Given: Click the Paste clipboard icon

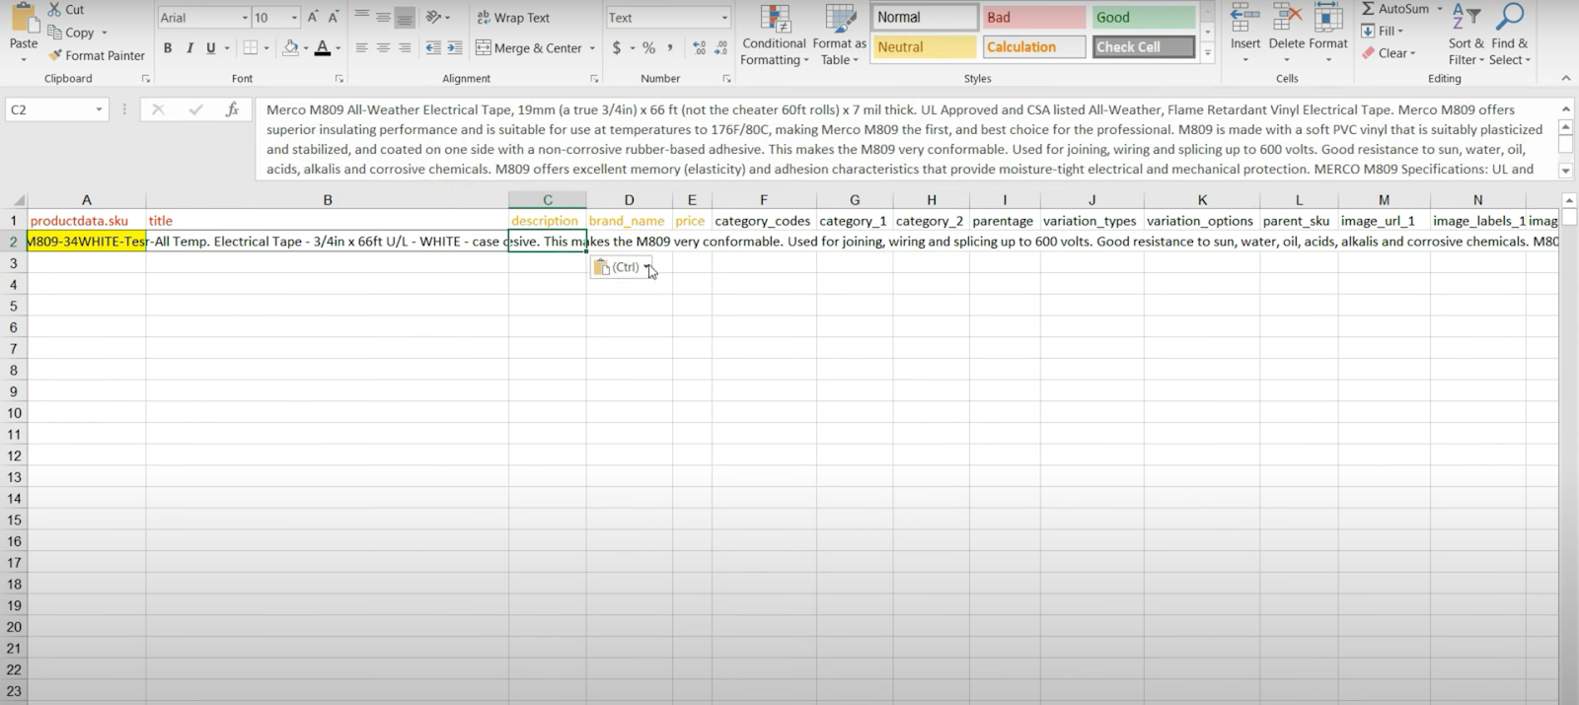Looking at the screenshot, I should pyautogui.click(x=24, y=18).
